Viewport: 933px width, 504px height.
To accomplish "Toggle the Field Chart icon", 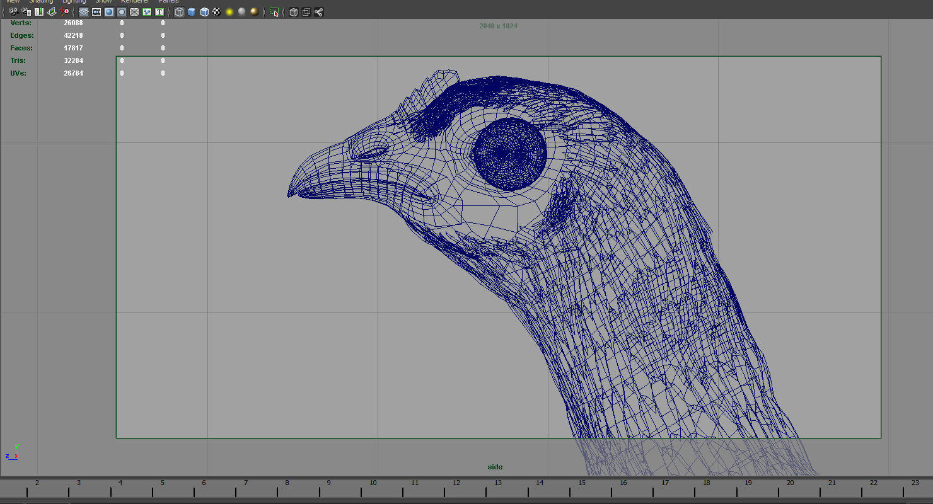I will [x=134, y=12].
